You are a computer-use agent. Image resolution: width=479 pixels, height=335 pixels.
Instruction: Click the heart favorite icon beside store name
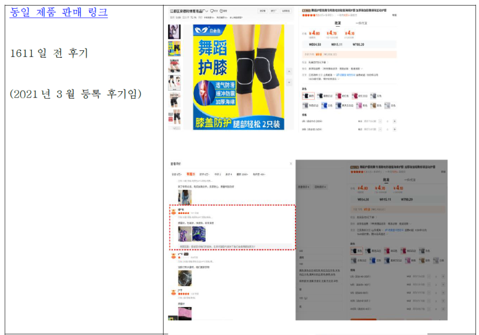tap(212, 11)
